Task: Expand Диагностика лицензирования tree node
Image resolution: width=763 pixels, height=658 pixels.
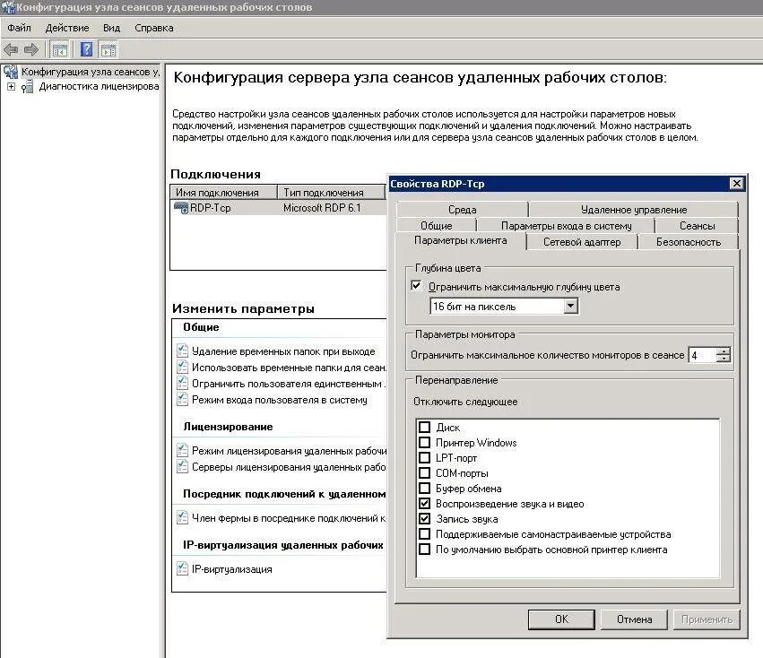Action: [11, 87]
